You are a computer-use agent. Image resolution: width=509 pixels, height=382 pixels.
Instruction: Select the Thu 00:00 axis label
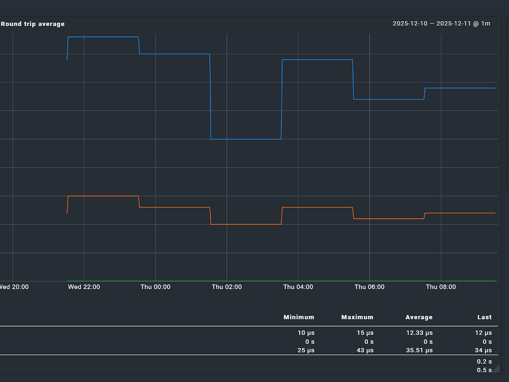click(x=155, y=287)
